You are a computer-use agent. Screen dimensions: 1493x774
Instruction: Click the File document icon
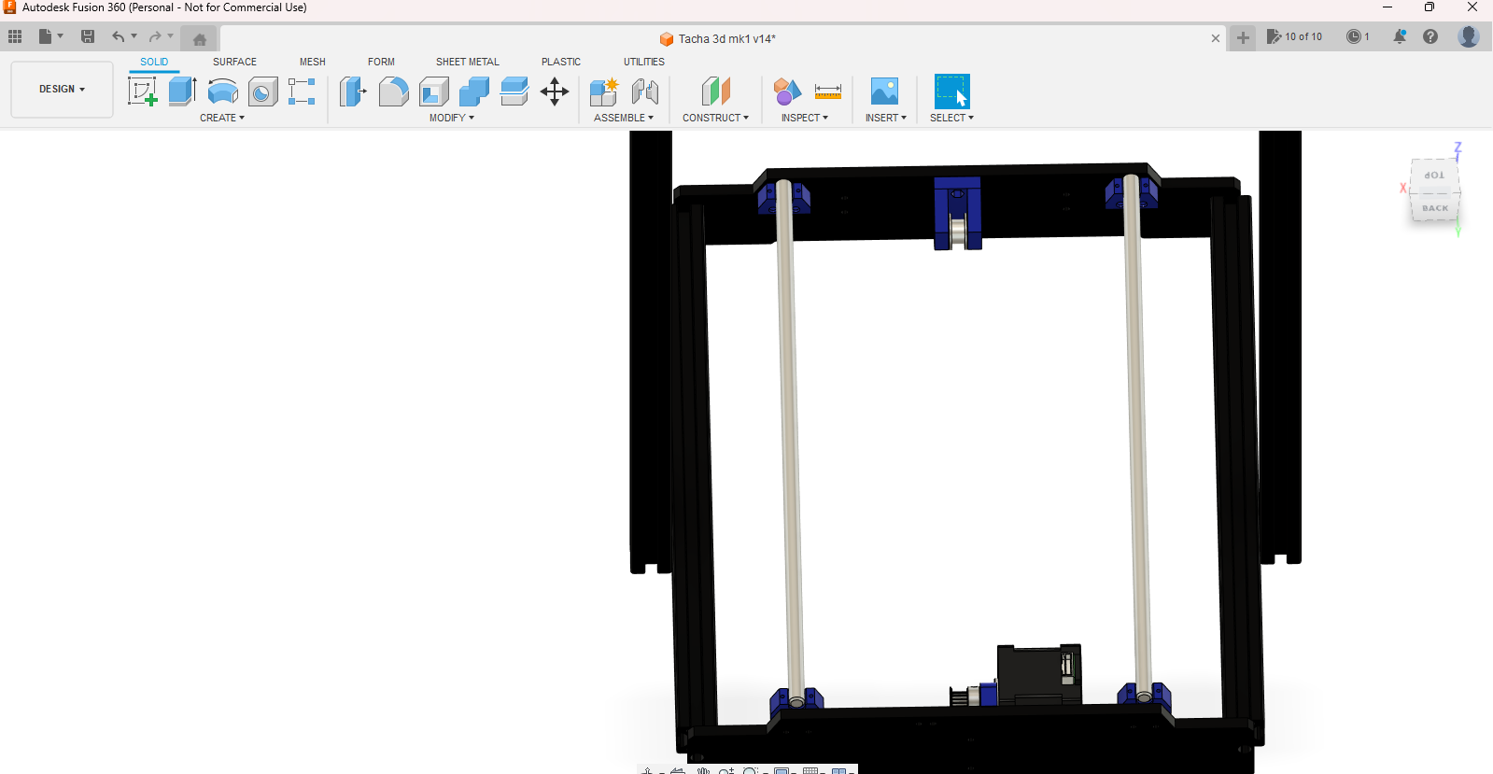[45, 36]
